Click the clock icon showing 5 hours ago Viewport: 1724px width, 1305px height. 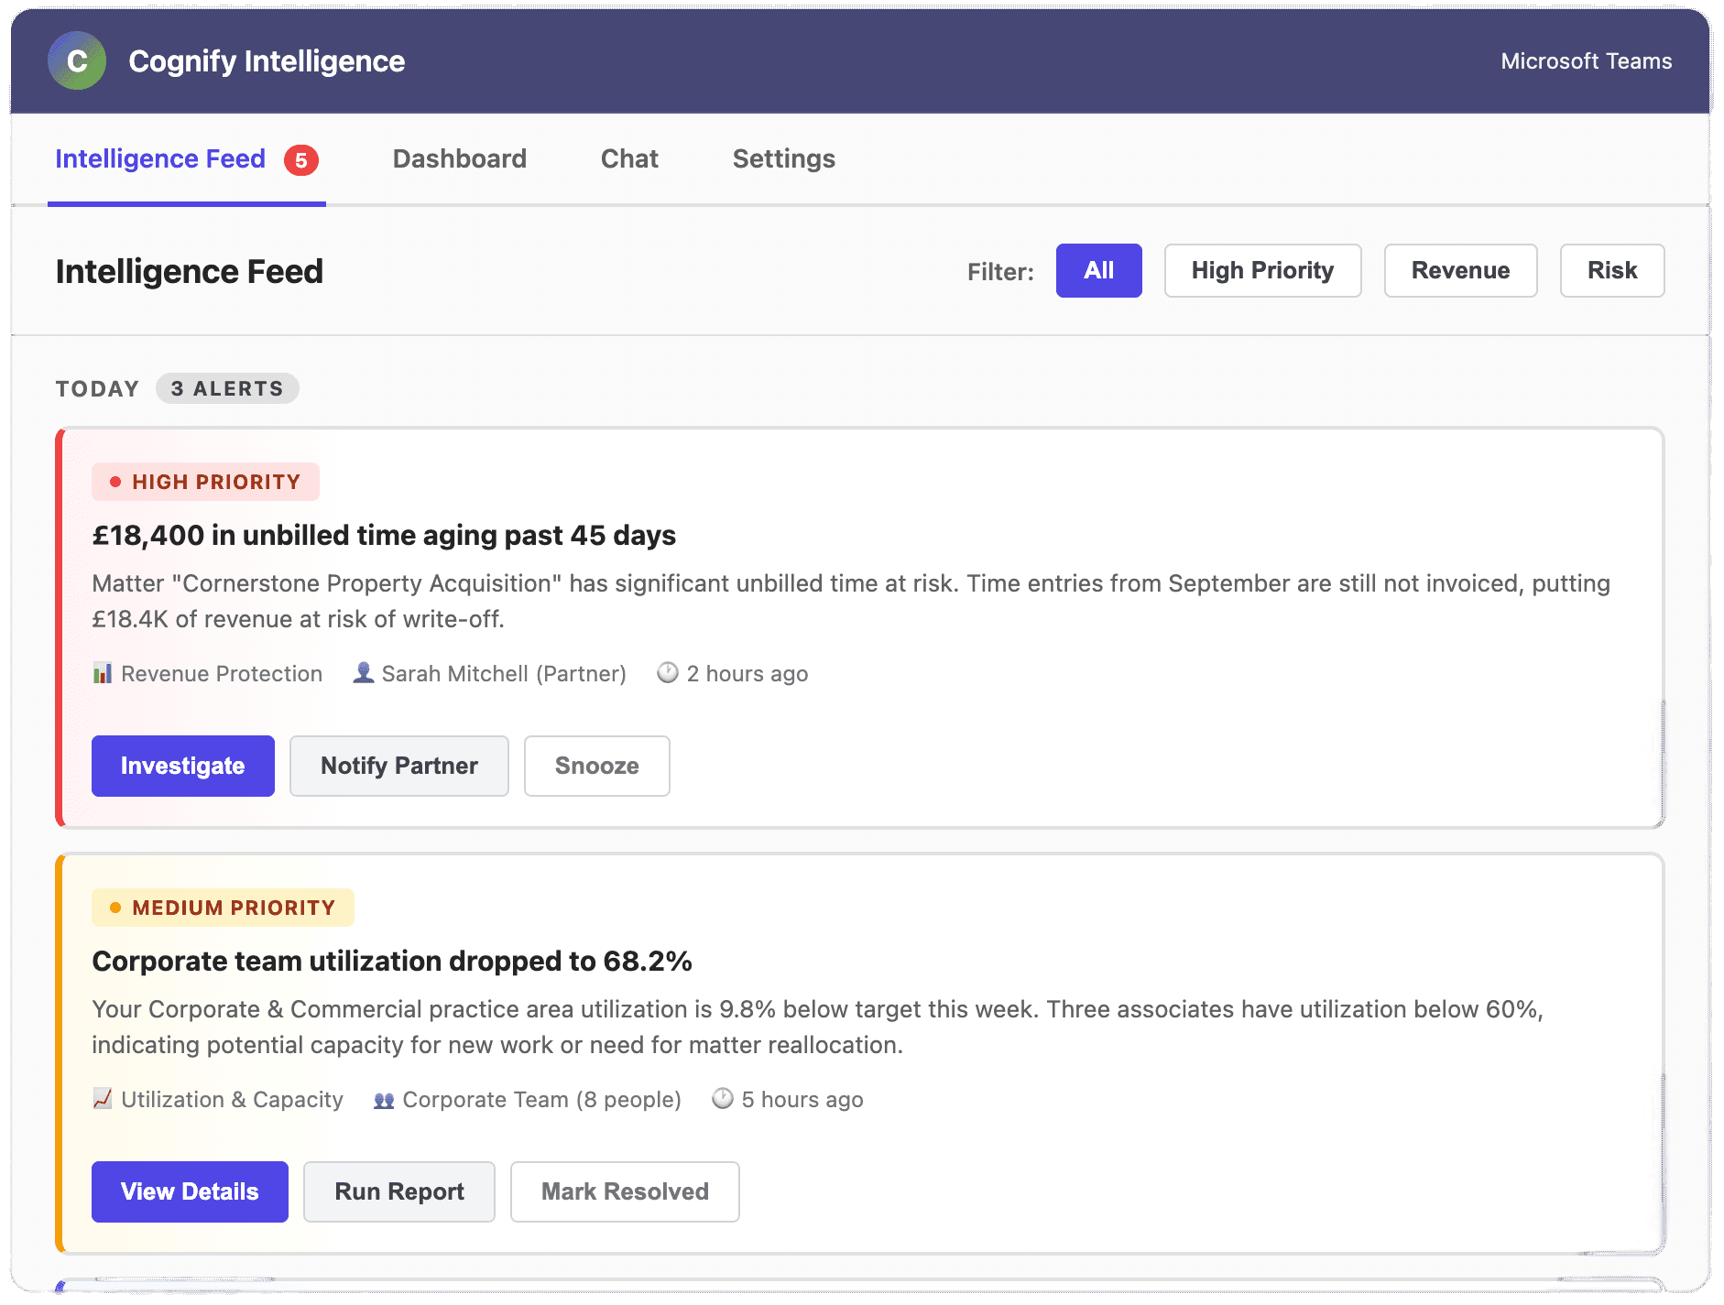[723, 1099]
